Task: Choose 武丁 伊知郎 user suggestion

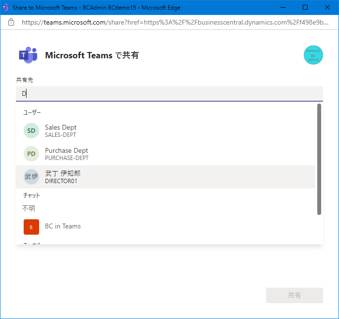Action: (x=166, y=177)
